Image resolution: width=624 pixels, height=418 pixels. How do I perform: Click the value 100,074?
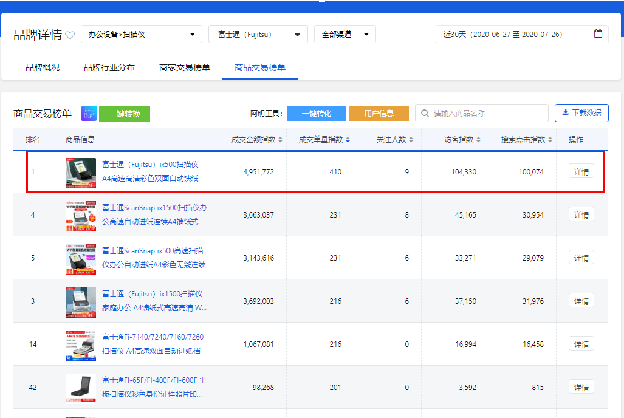pyautogui.click(x=531, y=172)
